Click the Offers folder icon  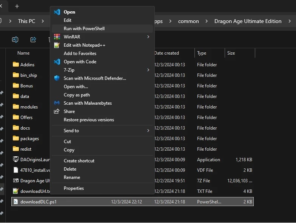click(x=16, y=117)
